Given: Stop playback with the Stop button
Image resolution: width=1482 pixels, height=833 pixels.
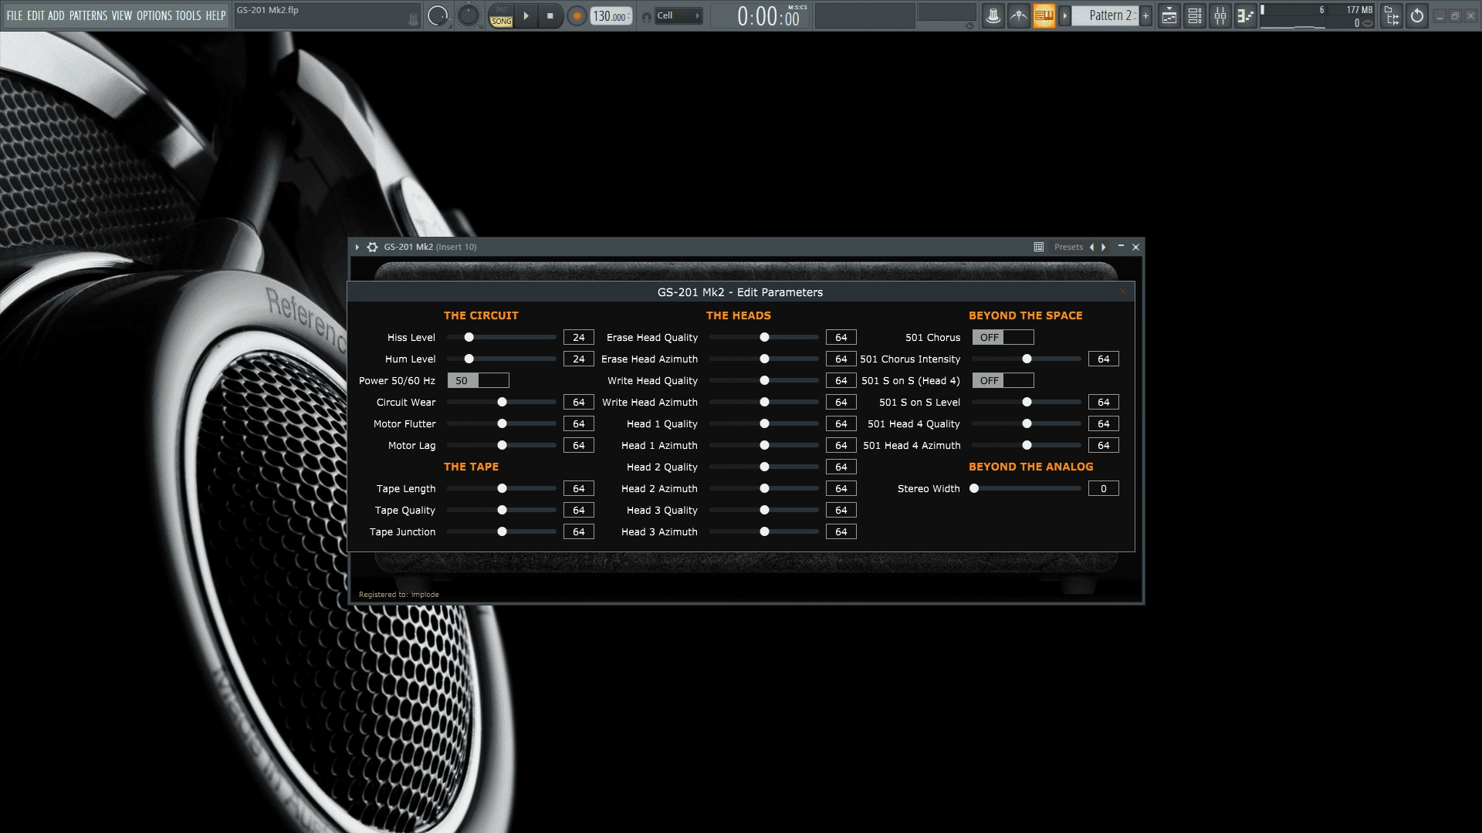Looking at the screenshot, I should pos(550,15).
